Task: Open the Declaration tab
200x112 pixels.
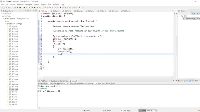Action: [x=63, y=81]
